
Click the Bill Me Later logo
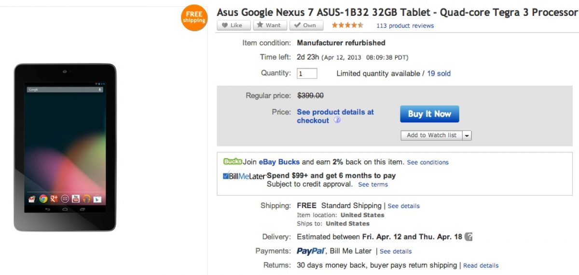click(x=244, y=176)
